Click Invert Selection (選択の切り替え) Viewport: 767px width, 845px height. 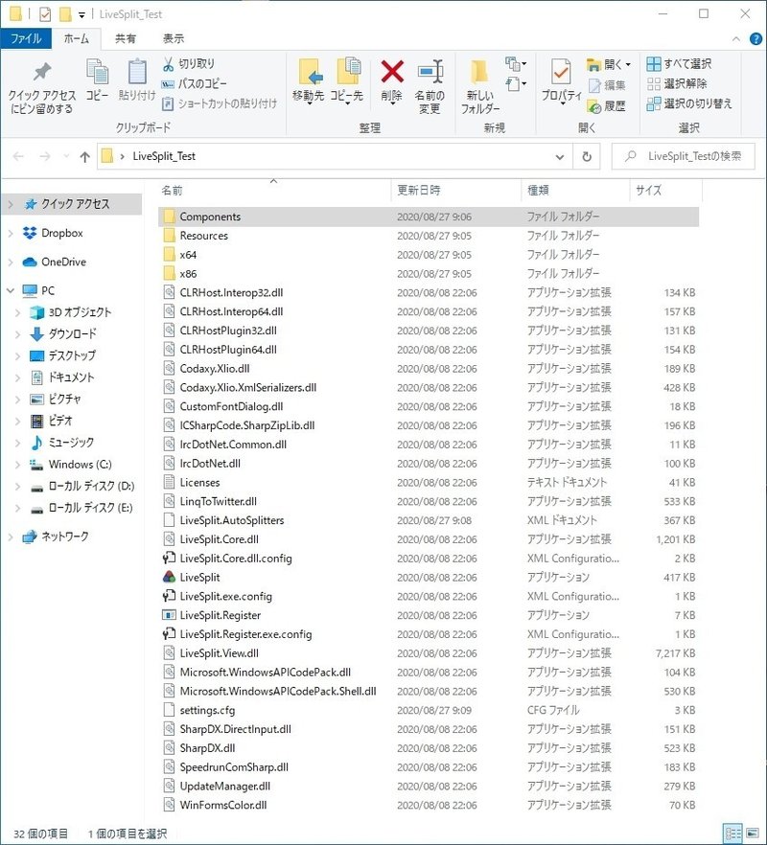click(689, 103)
